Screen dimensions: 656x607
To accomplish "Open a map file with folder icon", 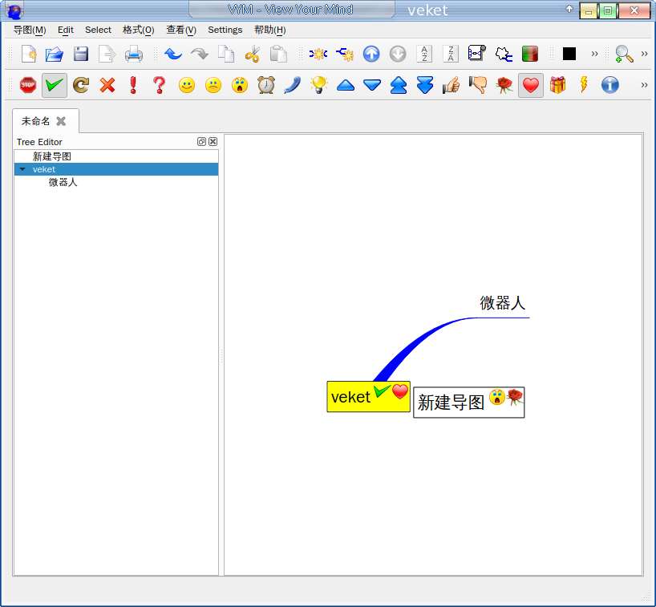I will click(55, 54).
